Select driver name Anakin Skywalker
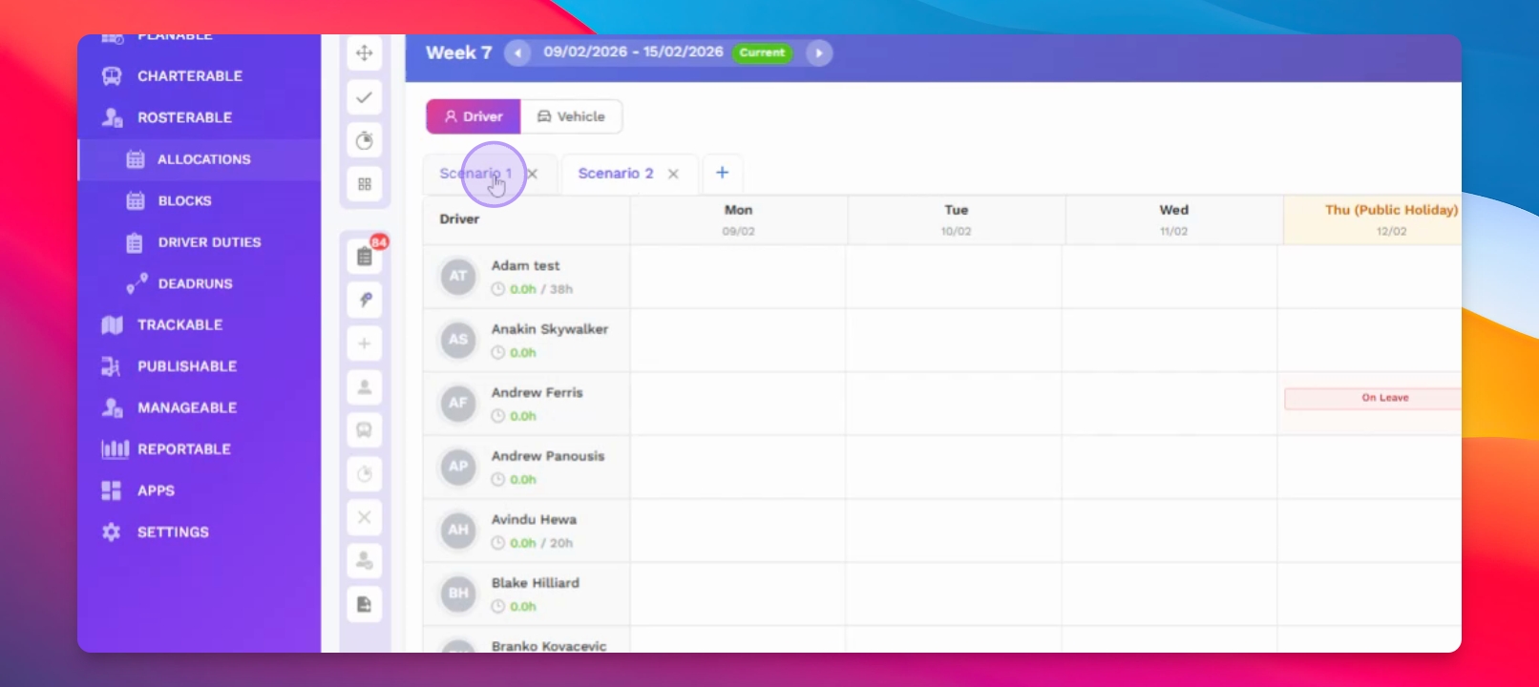The image size is (1539, 687). pos(550,329)
